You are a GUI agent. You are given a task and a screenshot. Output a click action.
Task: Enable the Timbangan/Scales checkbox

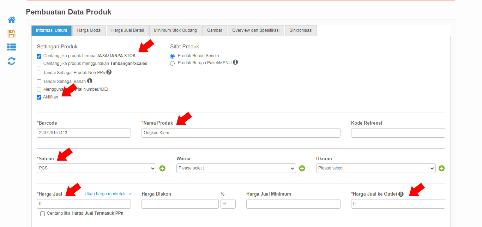(39, 64)
